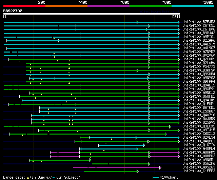
Task: Select UniRef100_Q6WFB1 label
Action: coord(199,97)
